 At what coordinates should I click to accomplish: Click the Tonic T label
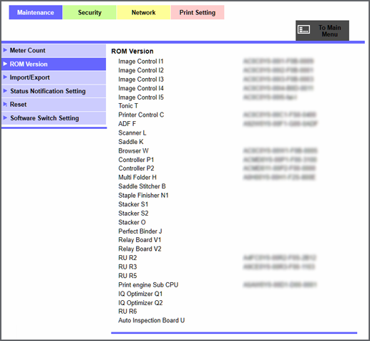(x=128, y=106)
